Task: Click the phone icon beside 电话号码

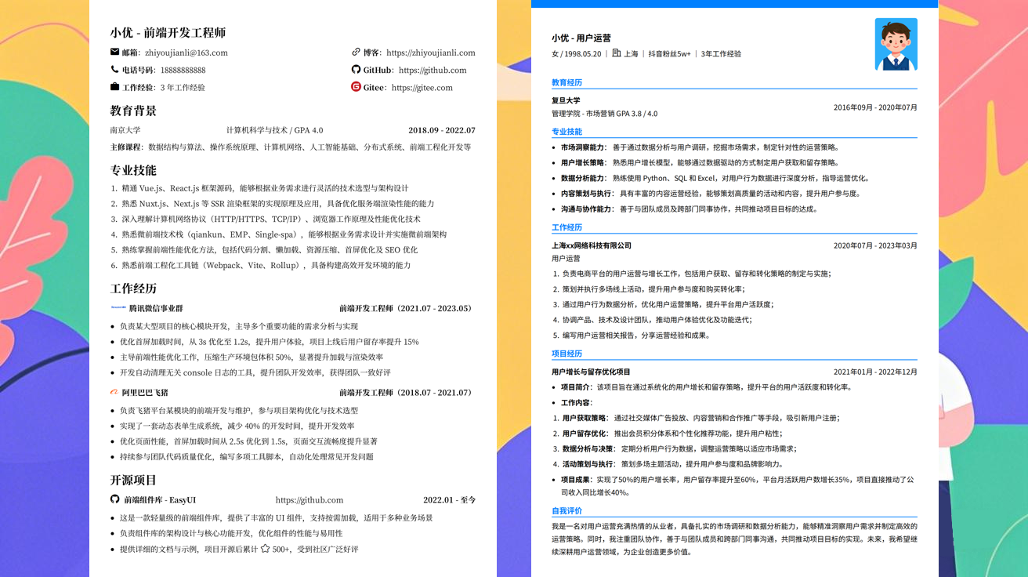Action: (x=115, y=70)
